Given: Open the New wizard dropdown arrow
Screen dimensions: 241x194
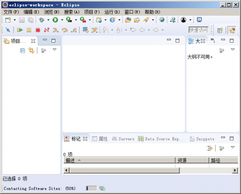Looking at the screenshot, I should tap(15, 20).
